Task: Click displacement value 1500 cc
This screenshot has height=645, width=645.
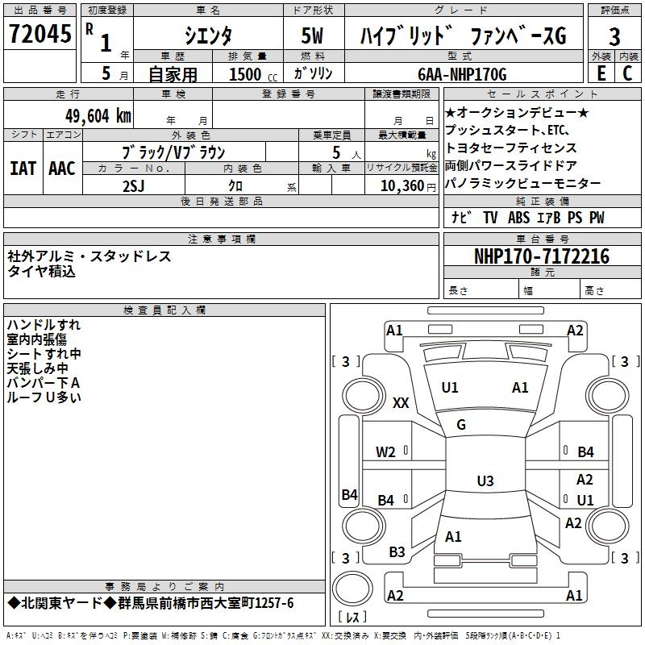Action: 253,74
